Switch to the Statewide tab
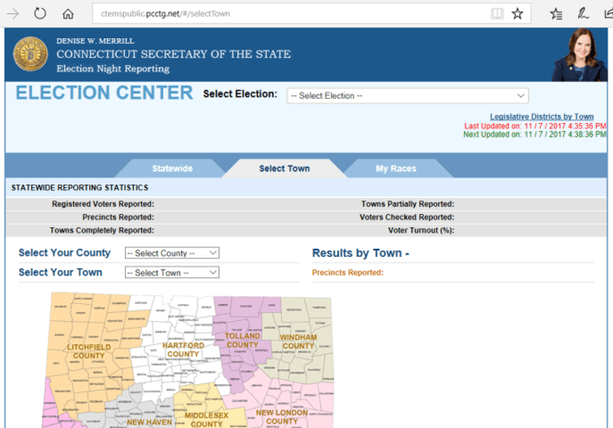613x428 pixels. coord(172,169)
